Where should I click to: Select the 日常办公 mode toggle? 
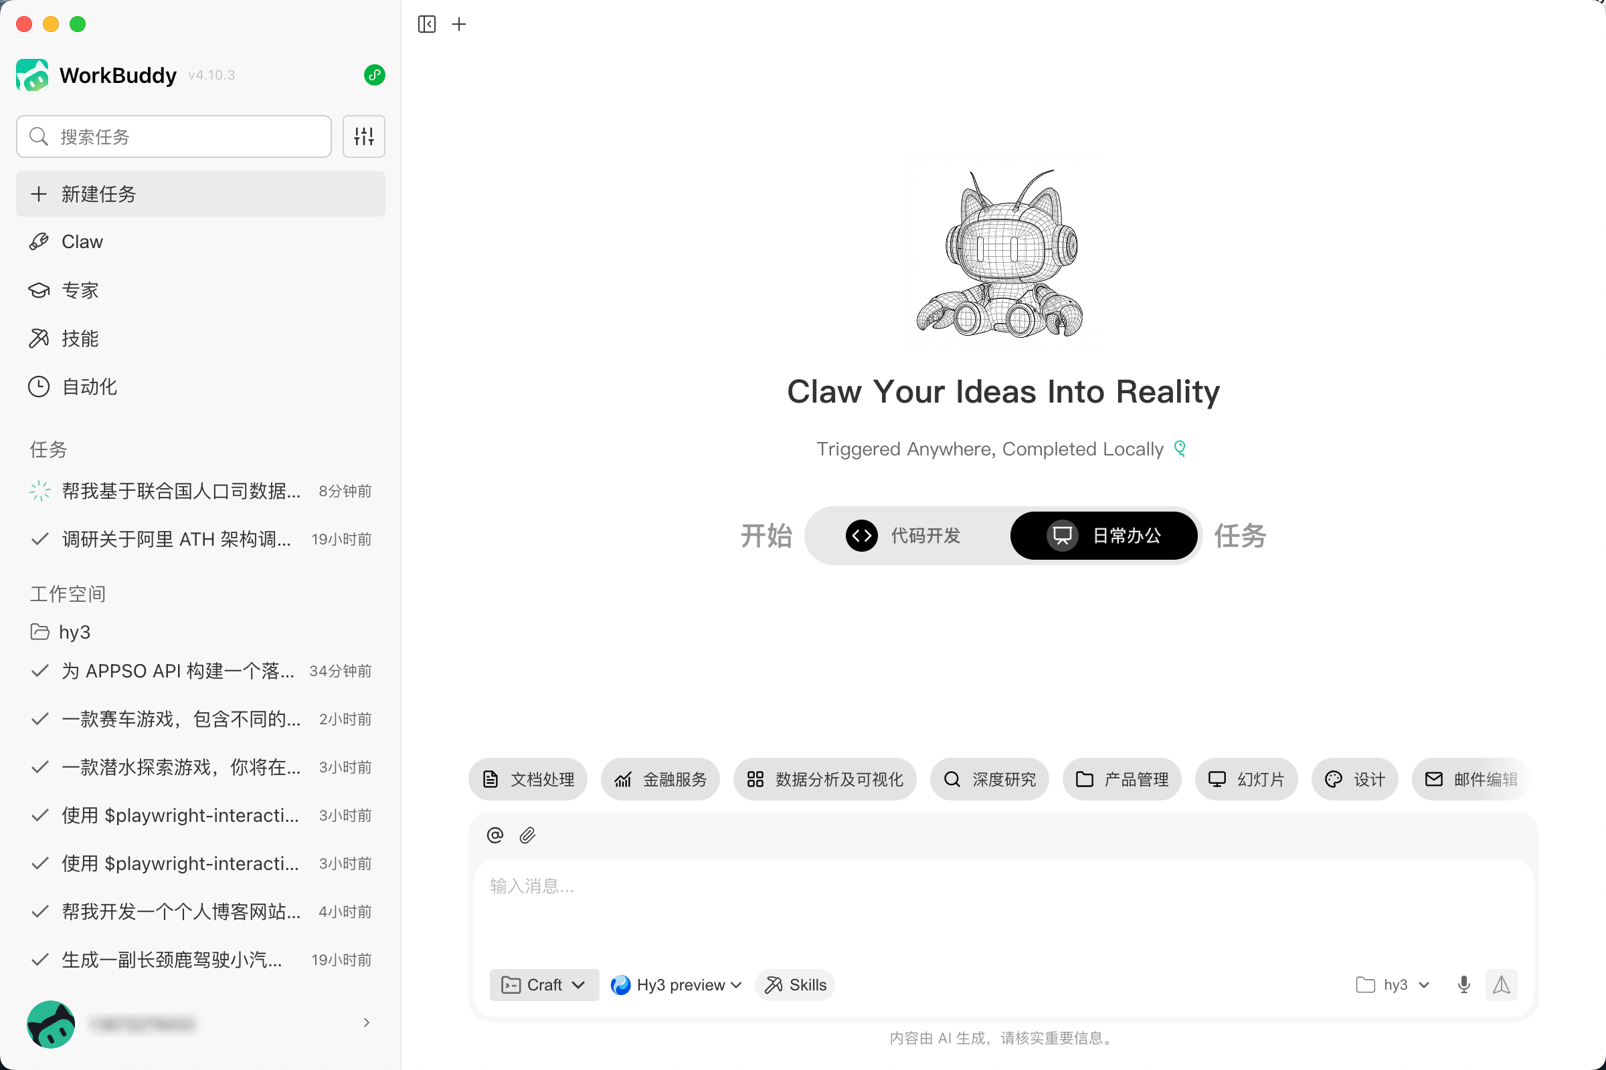point(1104,536)
